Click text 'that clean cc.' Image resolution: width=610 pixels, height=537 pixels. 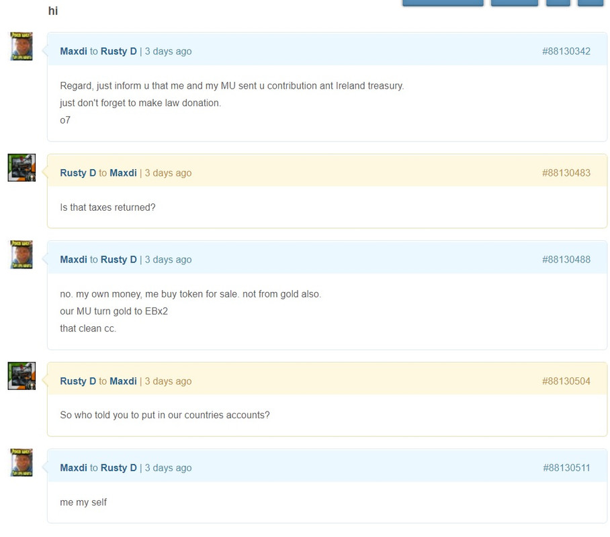88,329
